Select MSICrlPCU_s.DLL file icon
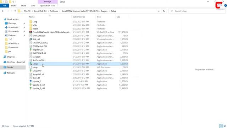 (x=31, y=43)
